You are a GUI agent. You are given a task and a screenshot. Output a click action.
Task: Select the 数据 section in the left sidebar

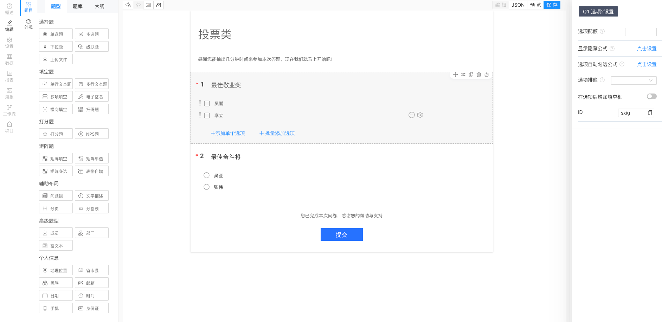click(x=9, y=60)
